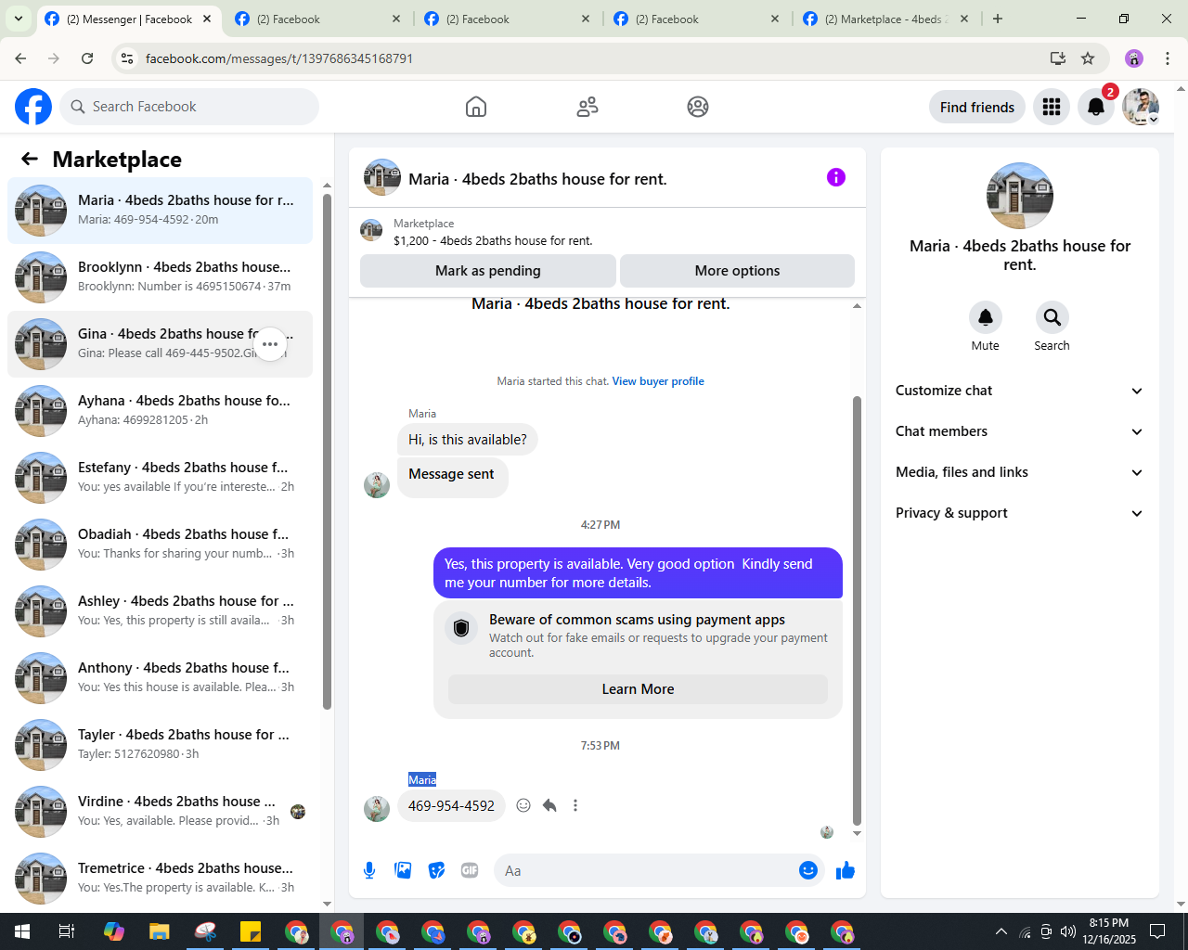Open the account profile picture menu
This screenshot has width=1188, height=950.
[x=1141, y=107]
